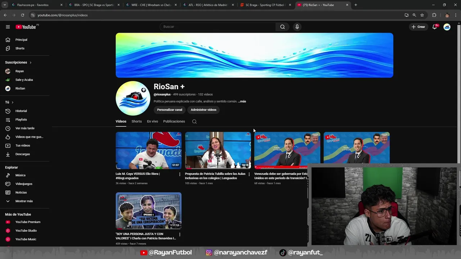Reload the page in browser toolbar
The image size is (461, 259).
22,15
